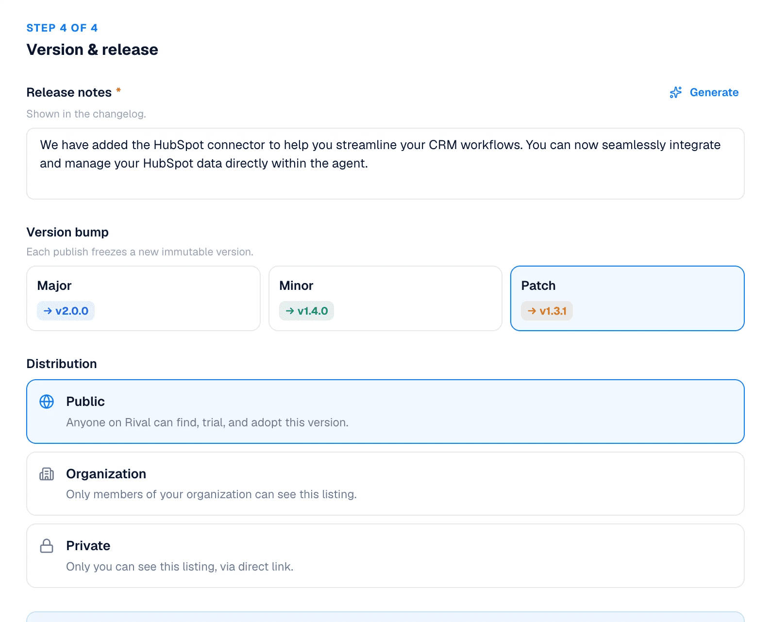The width and height of the screenshot is (770, 622).
Task: Click the arrow icon in the v1.3.1 badge
Action: tap(532, 311)
